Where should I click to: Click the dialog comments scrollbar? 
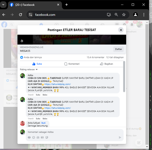pyautogui.click(x=124, y=77)
